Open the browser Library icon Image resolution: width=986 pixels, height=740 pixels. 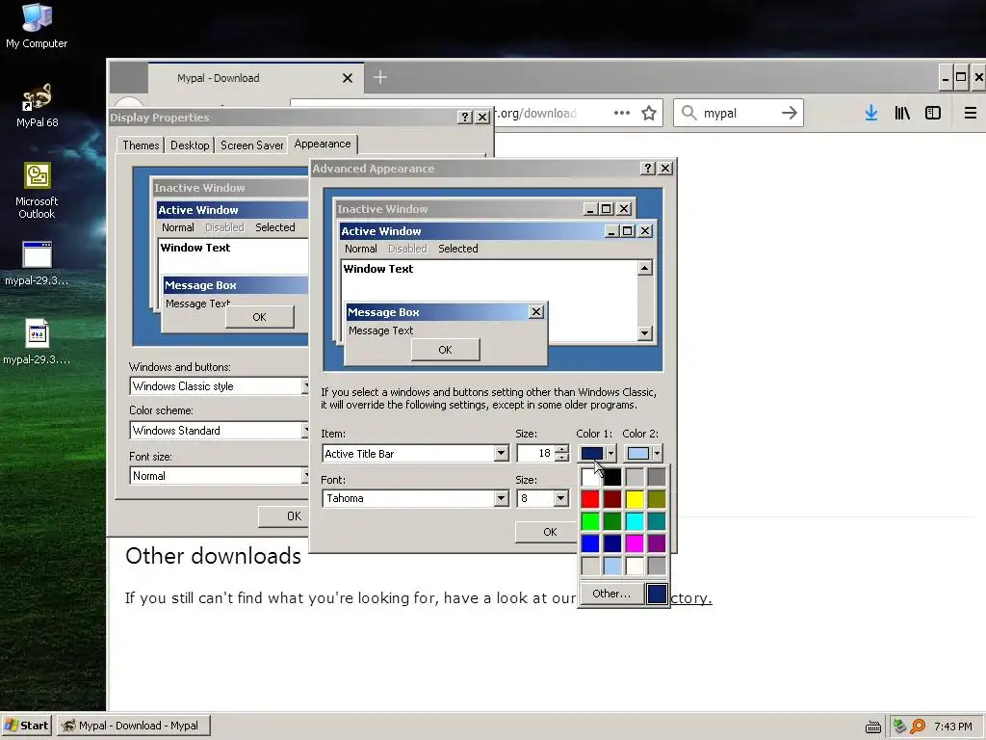902,114
